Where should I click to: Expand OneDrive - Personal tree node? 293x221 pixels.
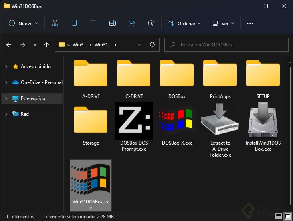6,82
